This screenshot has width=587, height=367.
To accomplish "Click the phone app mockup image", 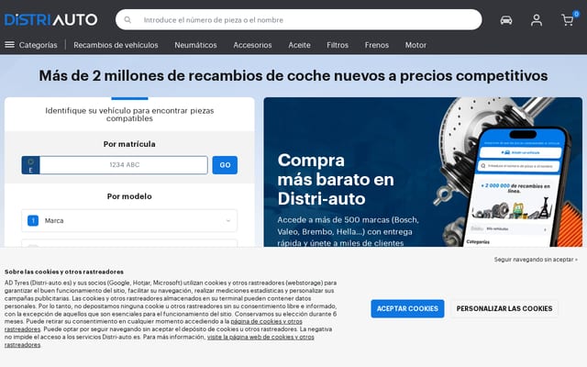I will click(x=516, y=187).
